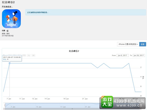147x110 pixels.
Task: Select the All zoom range button
Action: pos(33,56)
